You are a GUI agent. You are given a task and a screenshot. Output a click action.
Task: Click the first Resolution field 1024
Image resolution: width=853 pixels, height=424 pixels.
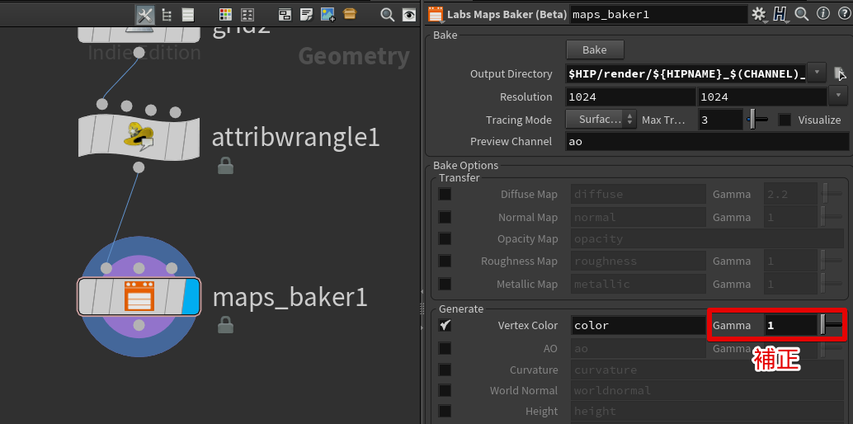[x=630, y=97]
